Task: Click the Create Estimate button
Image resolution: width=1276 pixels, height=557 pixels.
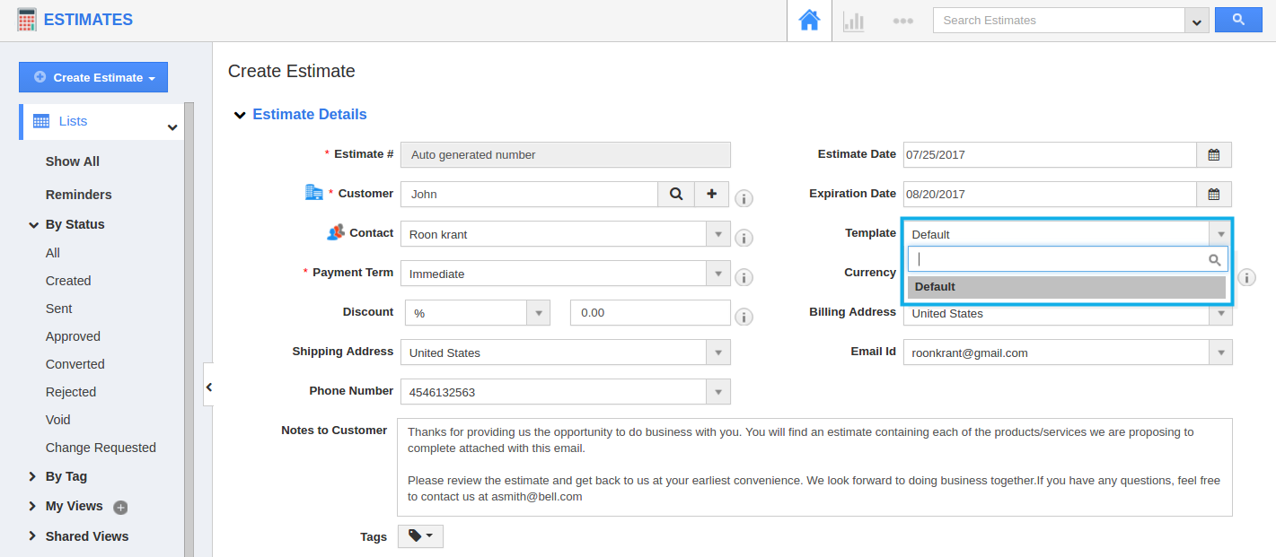Action: point(93,77)
